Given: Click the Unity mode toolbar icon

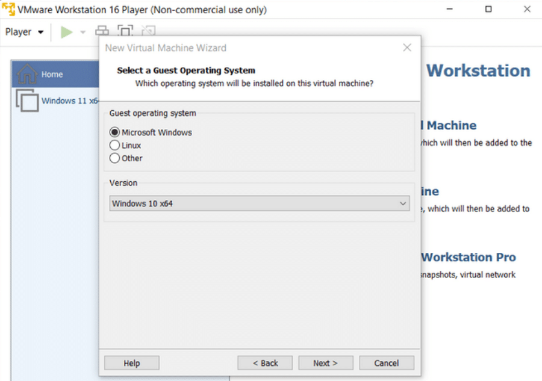Looking at the screenshot, I should coord(148,32).
